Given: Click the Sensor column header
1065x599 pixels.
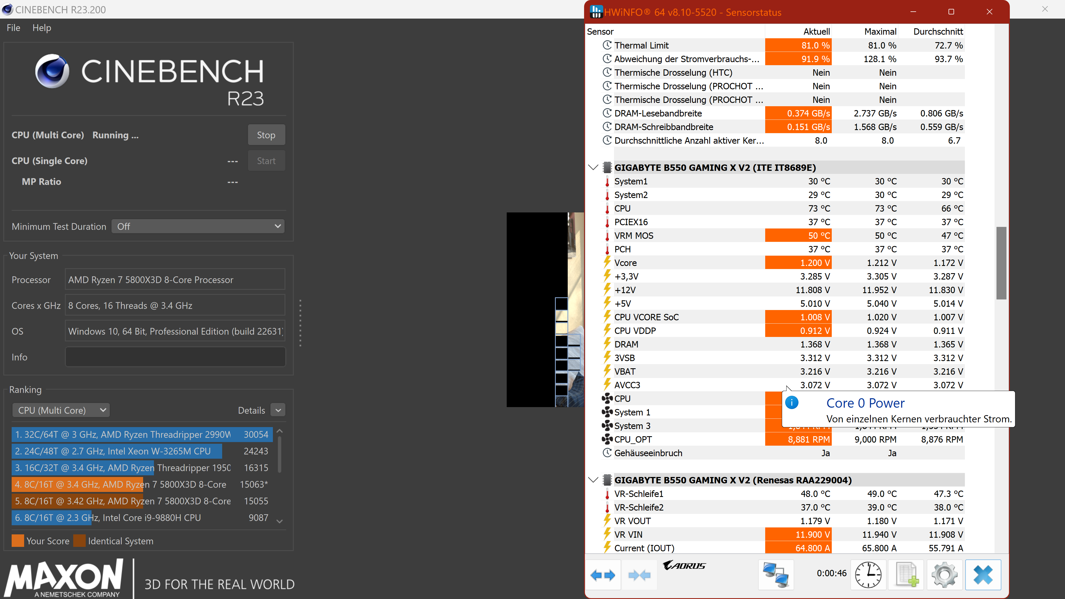Looking at the screenshot, I should click(675, 31).
